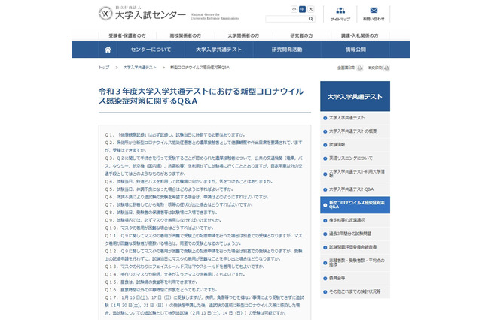482x320 pixels.
Task: Set font size to 小 (small)
Action: point(294,9)
